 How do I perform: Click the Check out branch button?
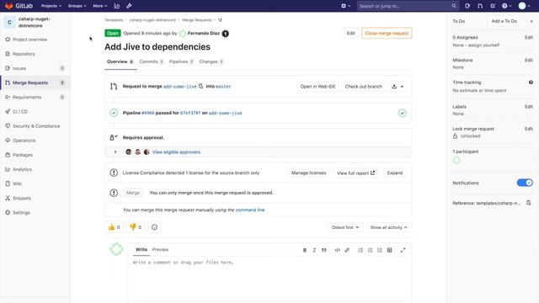363,87
